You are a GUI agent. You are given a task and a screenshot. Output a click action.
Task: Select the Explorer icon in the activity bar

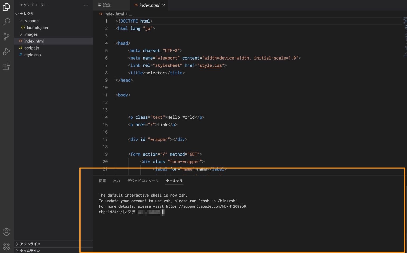pyautogui.click(x=6, y=7)
